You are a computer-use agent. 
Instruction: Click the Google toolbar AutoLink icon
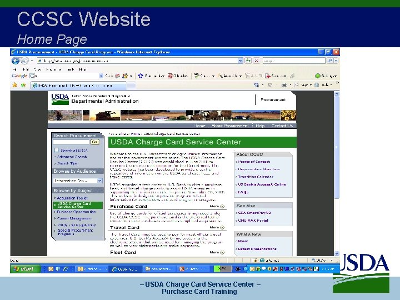(220, 76)
